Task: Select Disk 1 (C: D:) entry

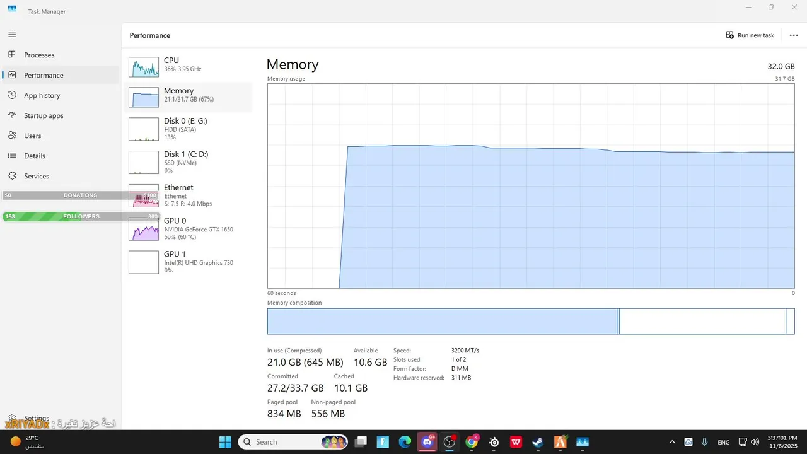Action: 188,163
